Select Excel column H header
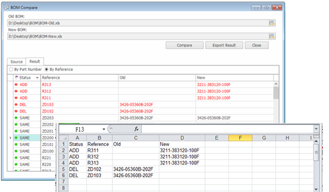329x192 pixels. [x=287, y=138]
